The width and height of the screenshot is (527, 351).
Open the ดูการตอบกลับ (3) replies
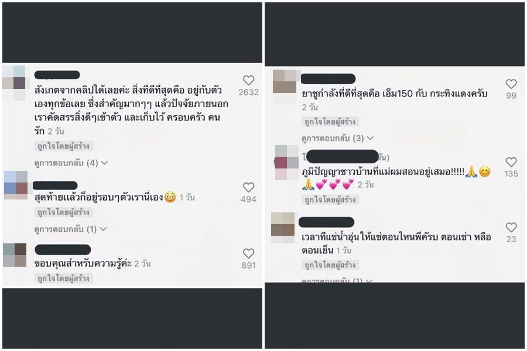click(x=337, y=138)
